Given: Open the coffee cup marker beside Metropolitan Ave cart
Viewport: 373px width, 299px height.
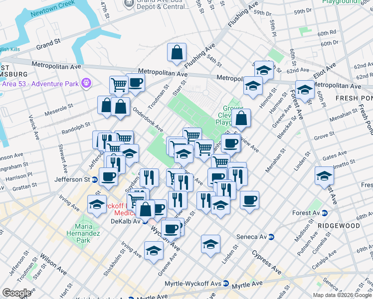Looking at the screenshot, I should pyautogui.click(x=136, y=84).
